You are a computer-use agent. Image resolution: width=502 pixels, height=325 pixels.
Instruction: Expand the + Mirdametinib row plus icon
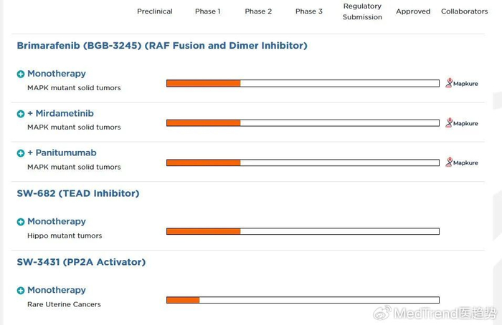coord(21,114)
